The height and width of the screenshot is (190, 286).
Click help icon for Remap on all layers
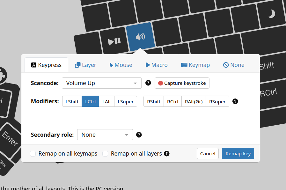click(166, 154)
